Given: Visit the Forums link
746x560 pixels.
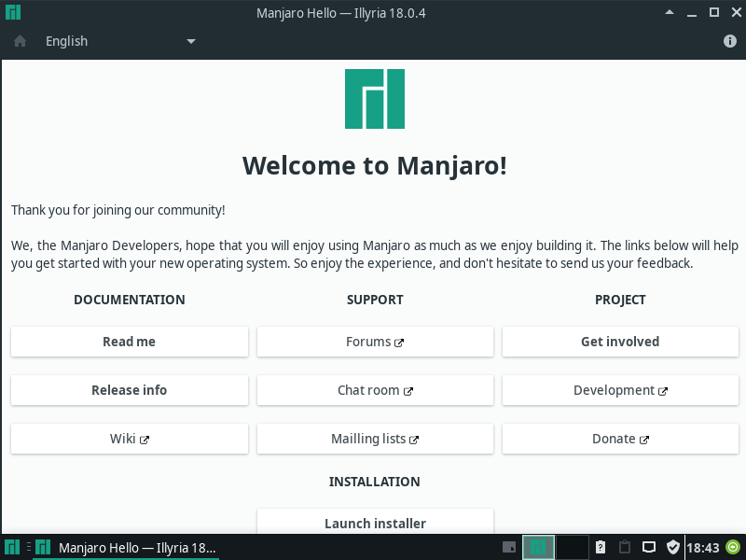Looking at the screenshot, I should (375, 342).
